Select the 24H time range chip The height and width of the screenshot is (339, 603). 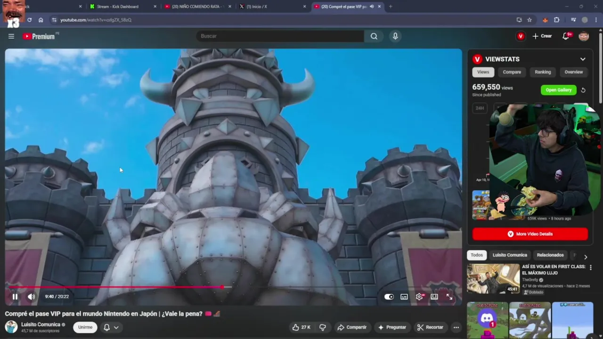[480, 108]
